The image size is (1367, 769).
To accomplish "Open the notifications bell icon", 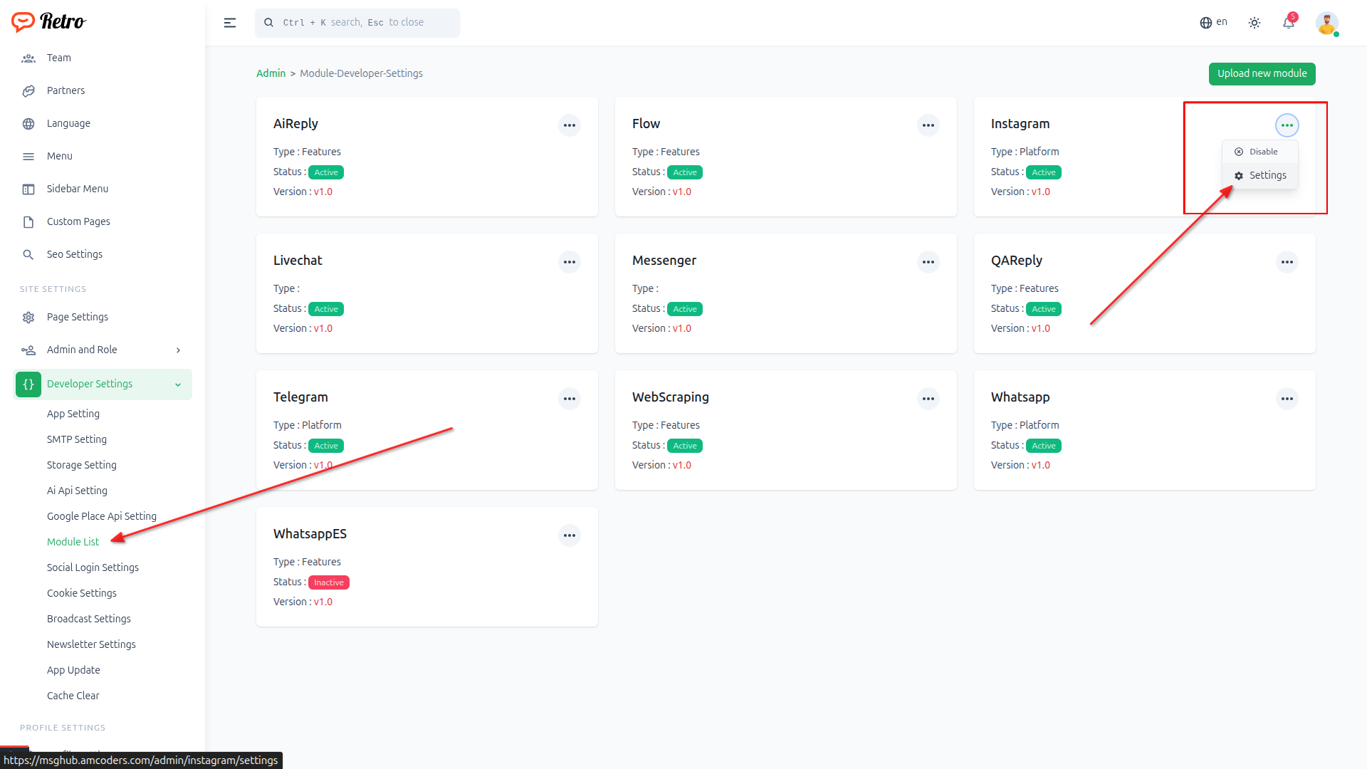I will click(x=1289, y=23).
